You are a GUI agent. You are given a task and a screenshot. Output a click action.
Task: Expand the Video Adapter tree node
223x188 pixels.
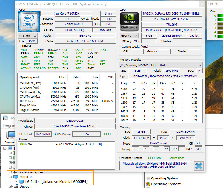10,172
